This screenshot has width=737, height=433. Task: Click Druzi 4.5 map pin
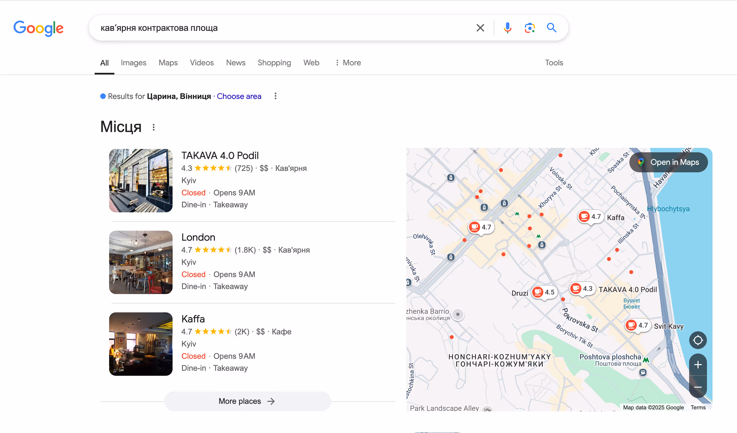tap(544, 292)
